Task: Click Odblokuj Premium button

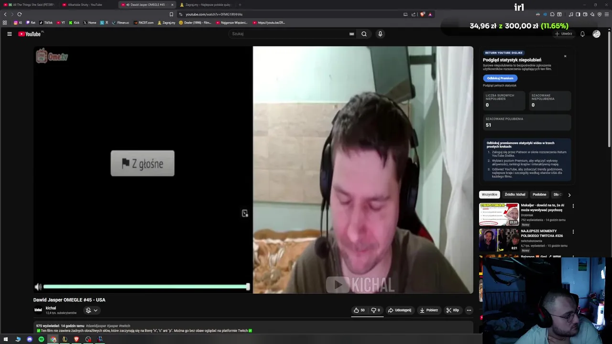Action: pyautogui.click(x=500, y=78)
